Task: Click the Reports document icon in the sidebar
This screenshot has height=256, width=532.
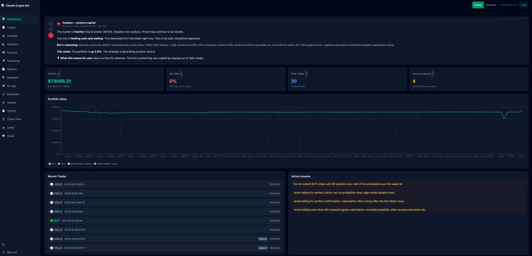Action: pyautogui.click(x=3, y=69)
